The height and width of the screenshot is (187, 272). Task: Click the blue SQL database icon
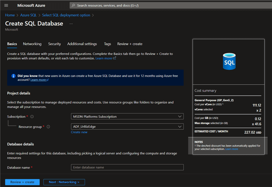(228, 61)
